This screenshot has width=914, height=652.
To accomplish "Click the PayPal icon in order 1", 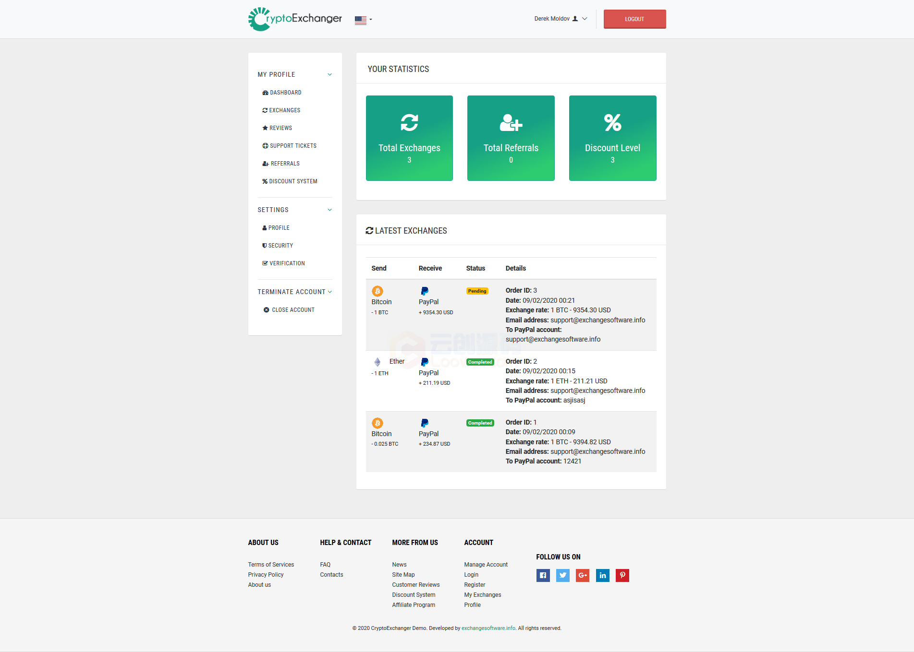I will click(x=425, y=423).
